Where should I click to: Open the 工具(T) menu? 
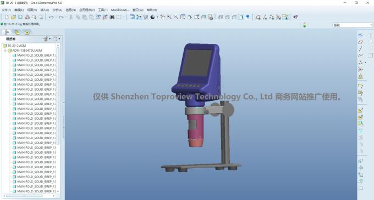103,10
